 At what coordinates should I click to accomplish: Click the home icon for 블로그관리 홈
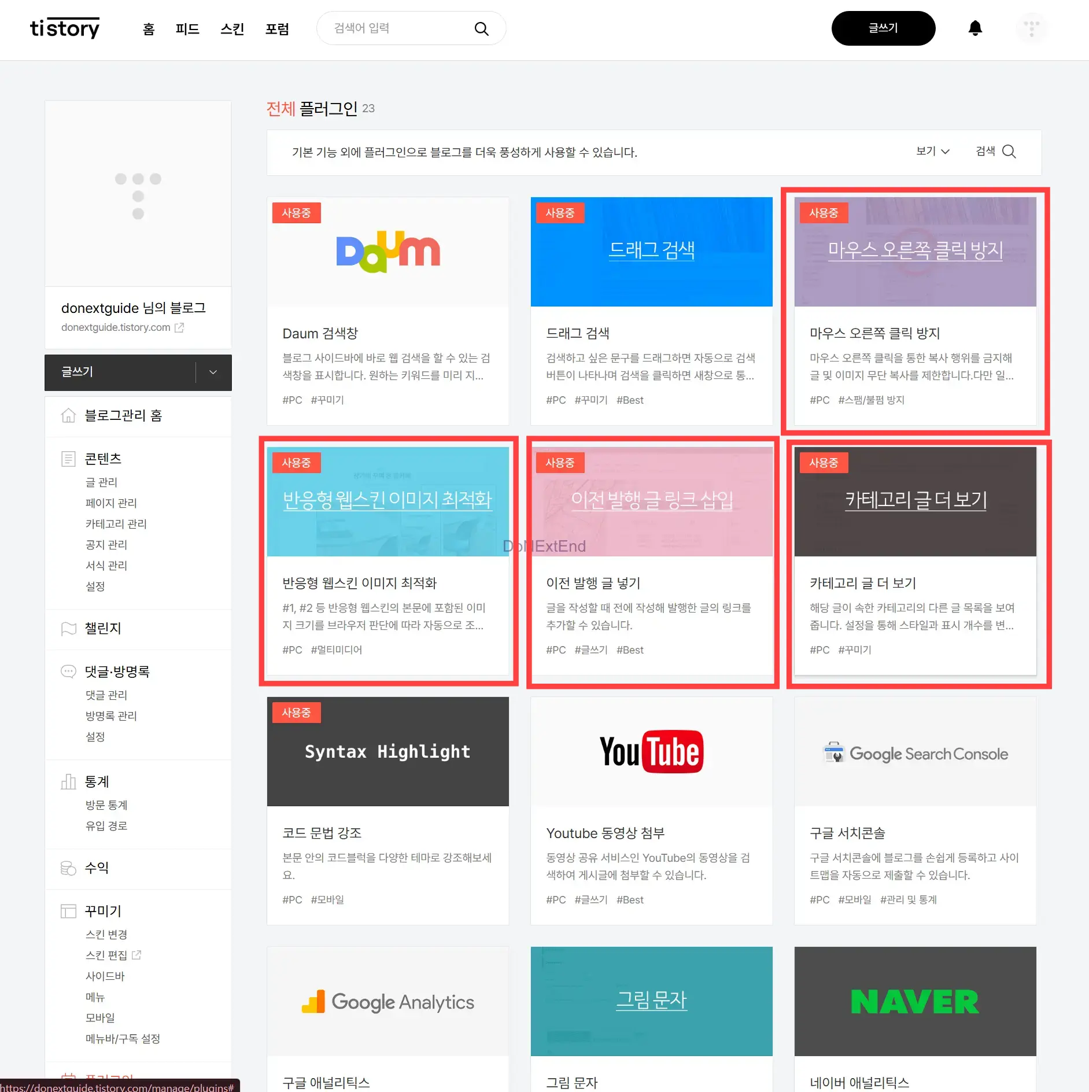tap(68, 415)
